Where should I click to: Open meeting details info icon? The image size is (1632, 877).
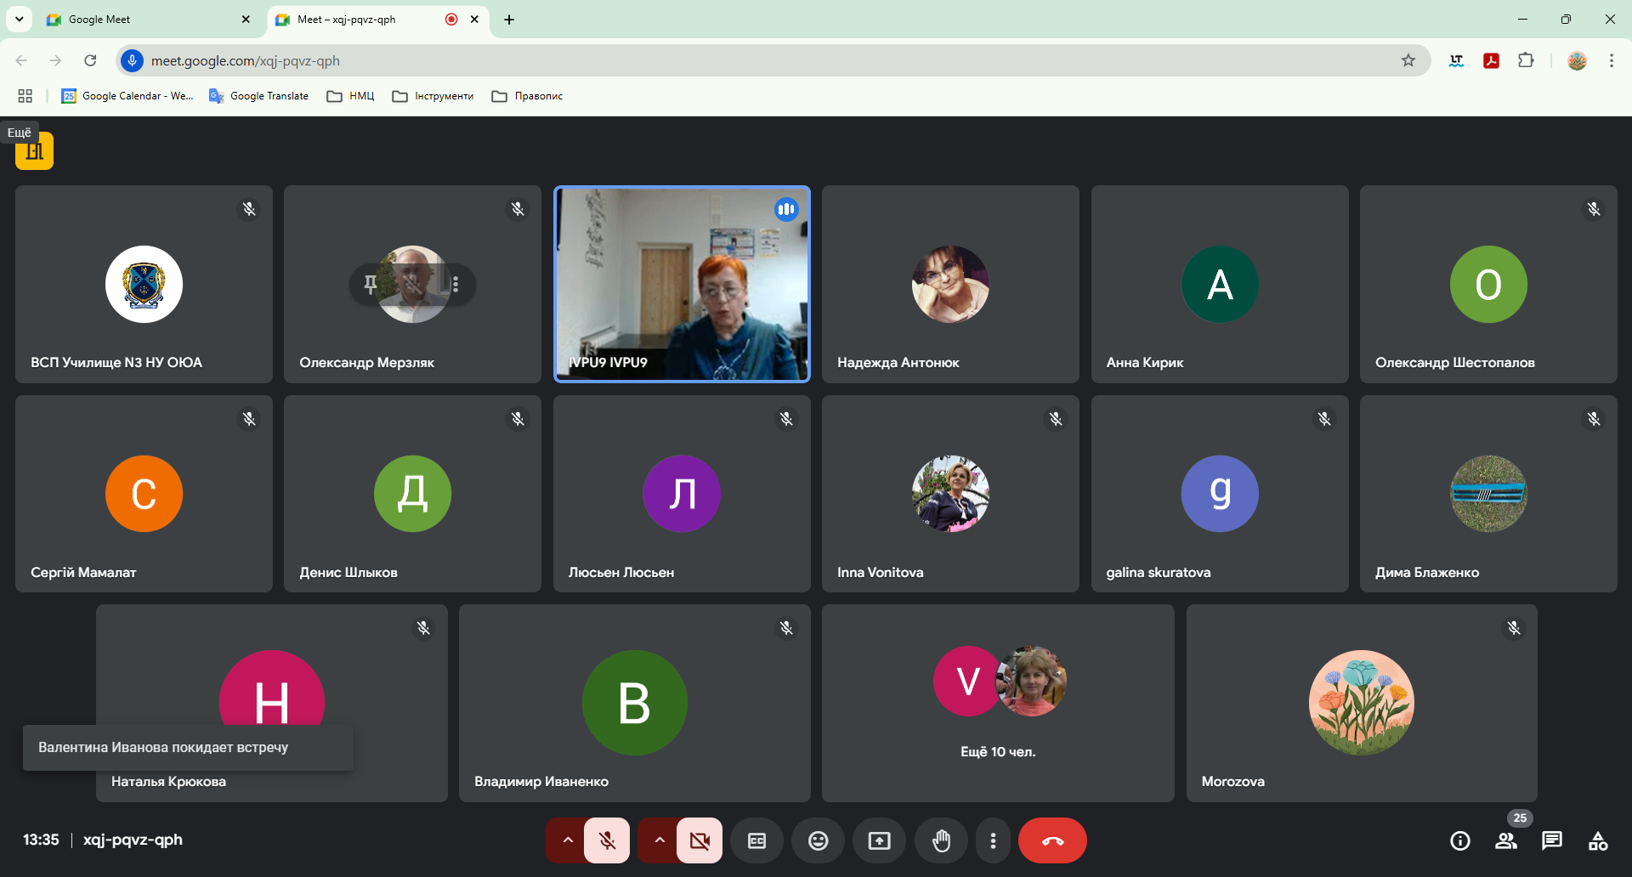coord(1459,840)
